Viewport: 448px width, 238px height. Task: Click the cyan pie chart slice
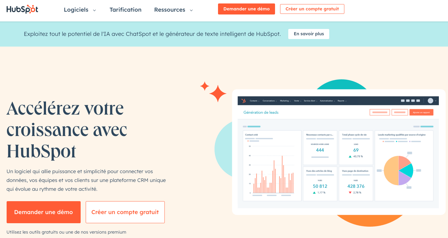(407, 170)
